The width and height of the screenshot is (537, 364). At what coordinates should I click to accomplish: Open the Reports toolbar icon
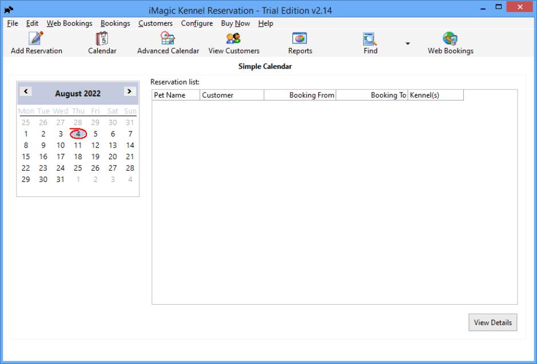coord(300,39)
